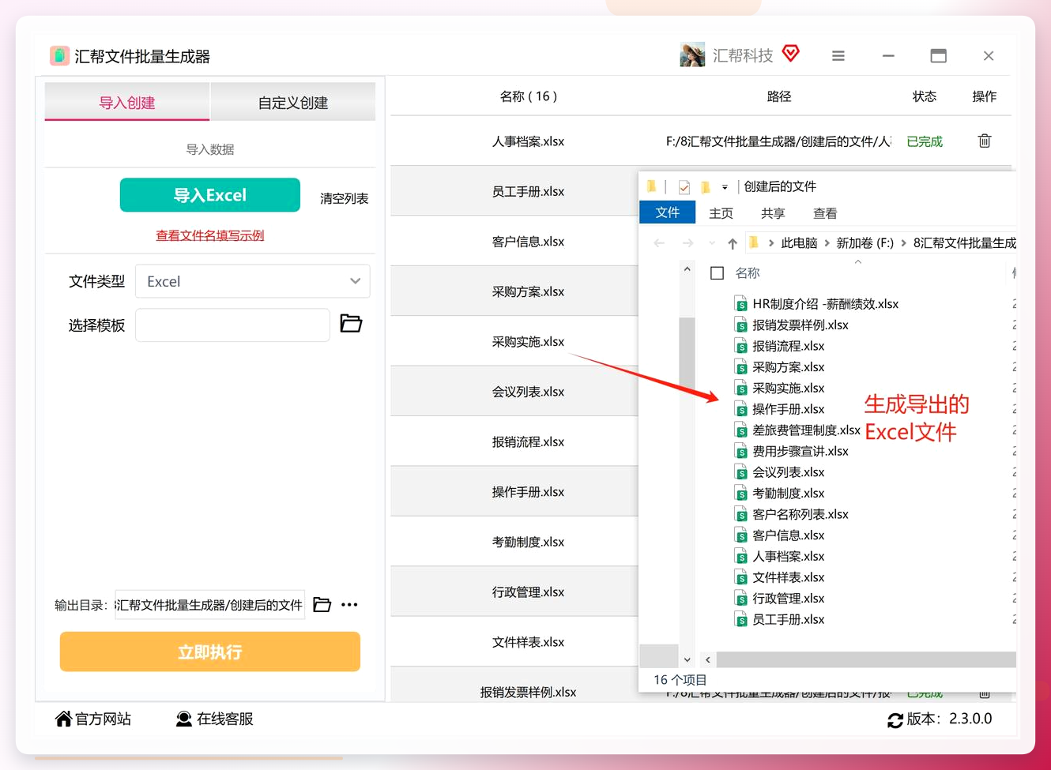This screenshot has width=1051, height=770.
Task: Select 差旅费管理制度.xlsx in Explorer
Action: [x=806, y=430]
